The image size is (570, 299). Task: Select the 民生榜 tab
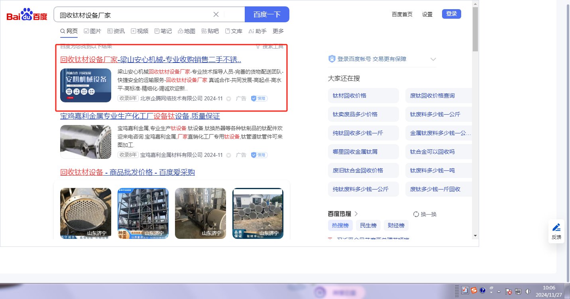coord(368,226)
